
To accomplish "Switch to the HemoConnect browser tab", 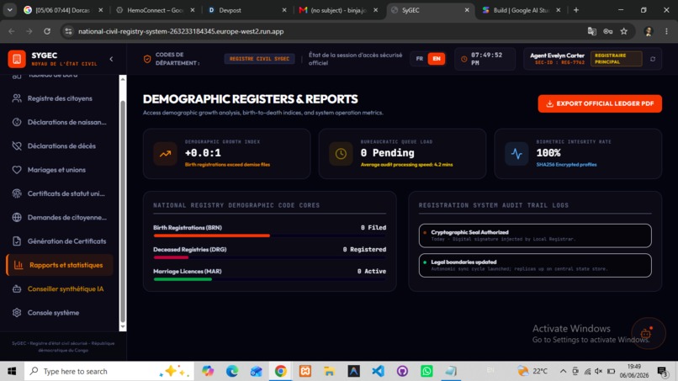I will pos(156,10).
